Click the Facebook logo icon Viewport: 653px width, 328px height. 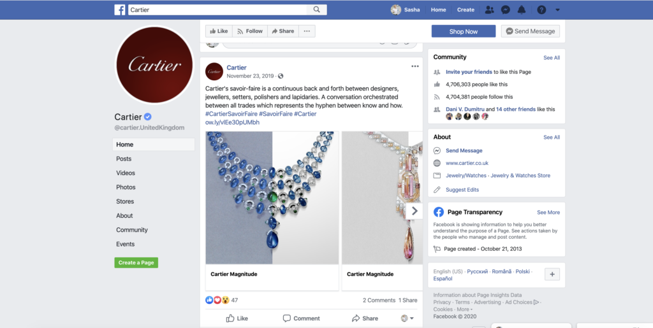pos(119,10)
